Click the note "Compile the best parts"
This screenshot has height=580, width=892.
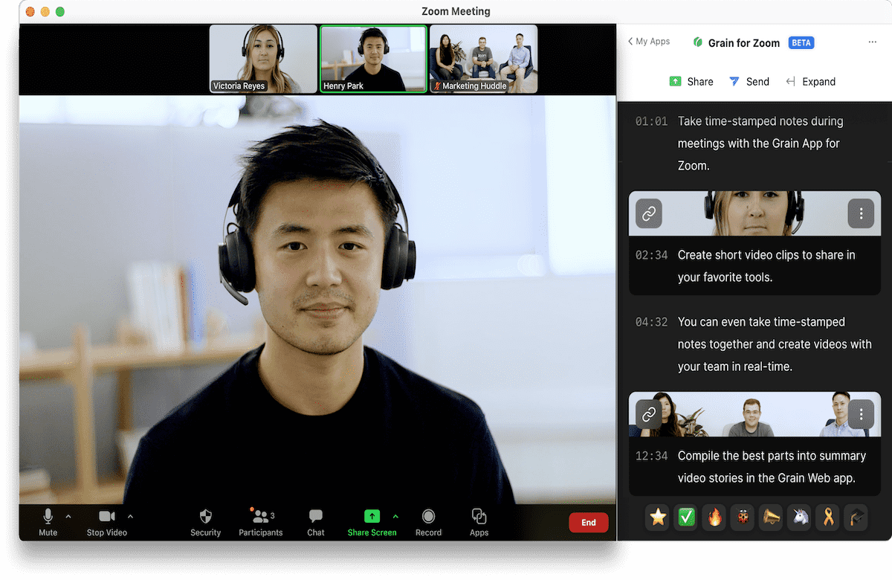[x=772, y=467]
